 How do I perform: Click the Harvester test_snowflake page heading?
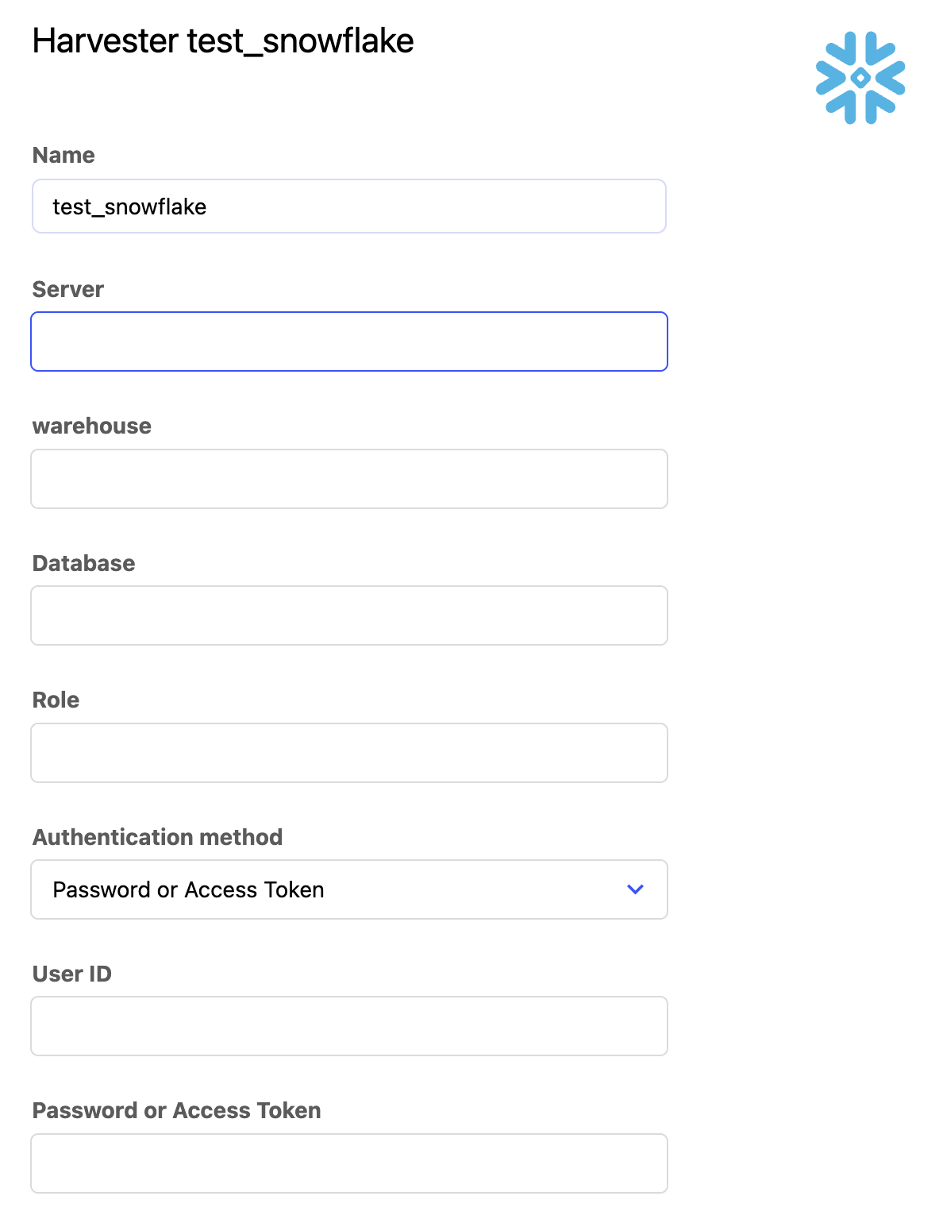(223, 41)
